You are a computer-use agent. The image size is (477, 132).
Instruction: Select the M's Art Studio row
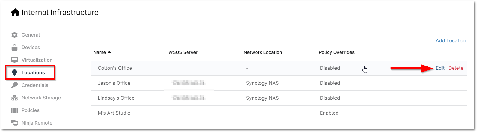[114, 113]
